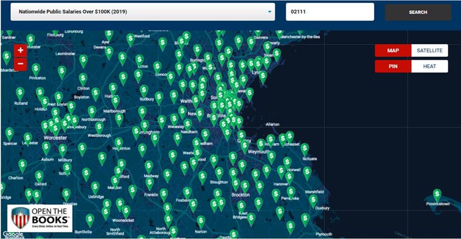Select the salary pin above Duxbury
Screen dimensions: 461x239
tap(313, 201)
